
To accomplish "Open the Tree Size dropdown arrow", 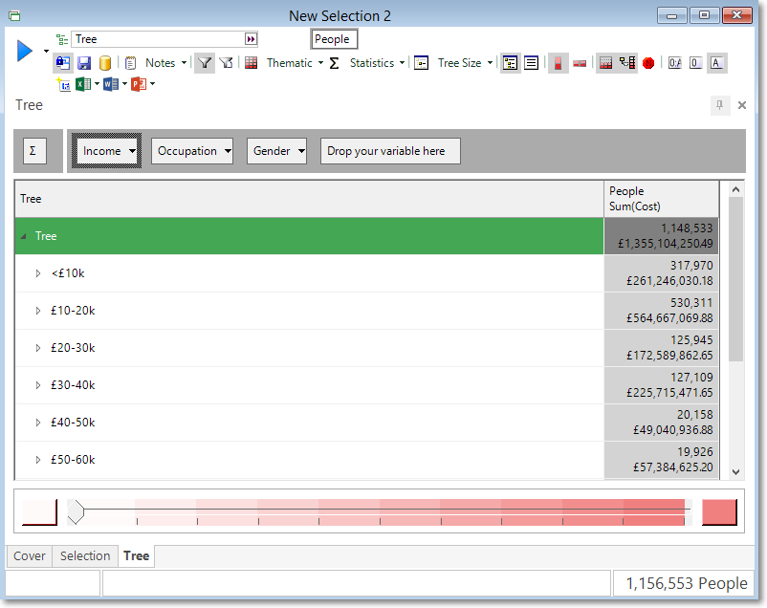I will pyautogui.click(x=490, y=63).
